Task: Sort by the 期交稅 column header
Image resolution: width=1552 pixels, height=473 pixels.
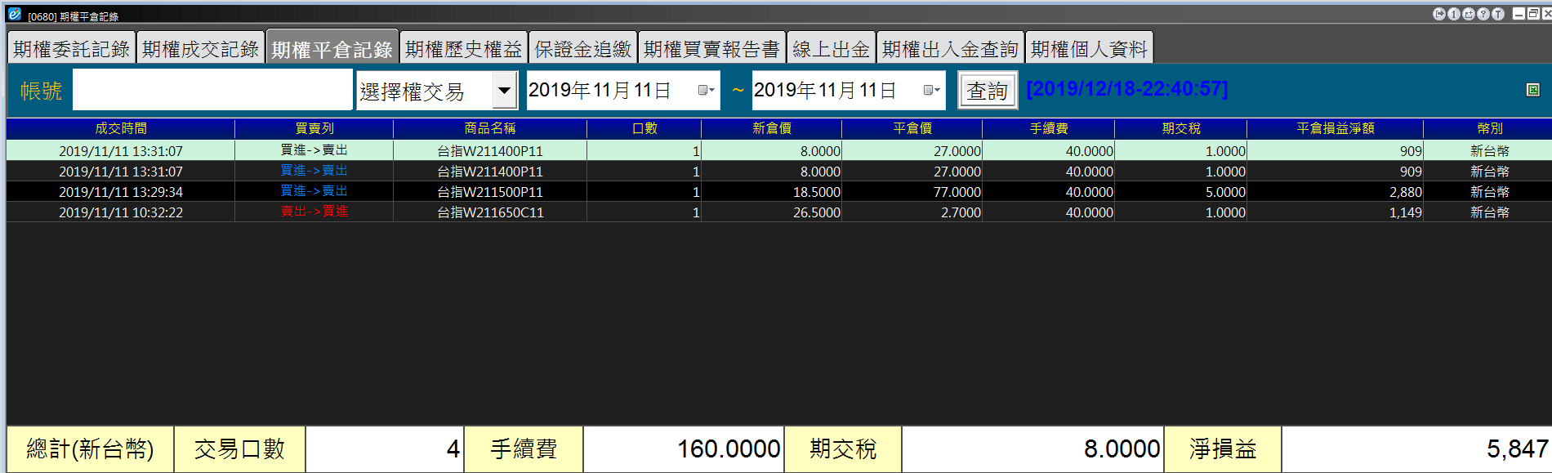Action: click(x=1181, y=128)
